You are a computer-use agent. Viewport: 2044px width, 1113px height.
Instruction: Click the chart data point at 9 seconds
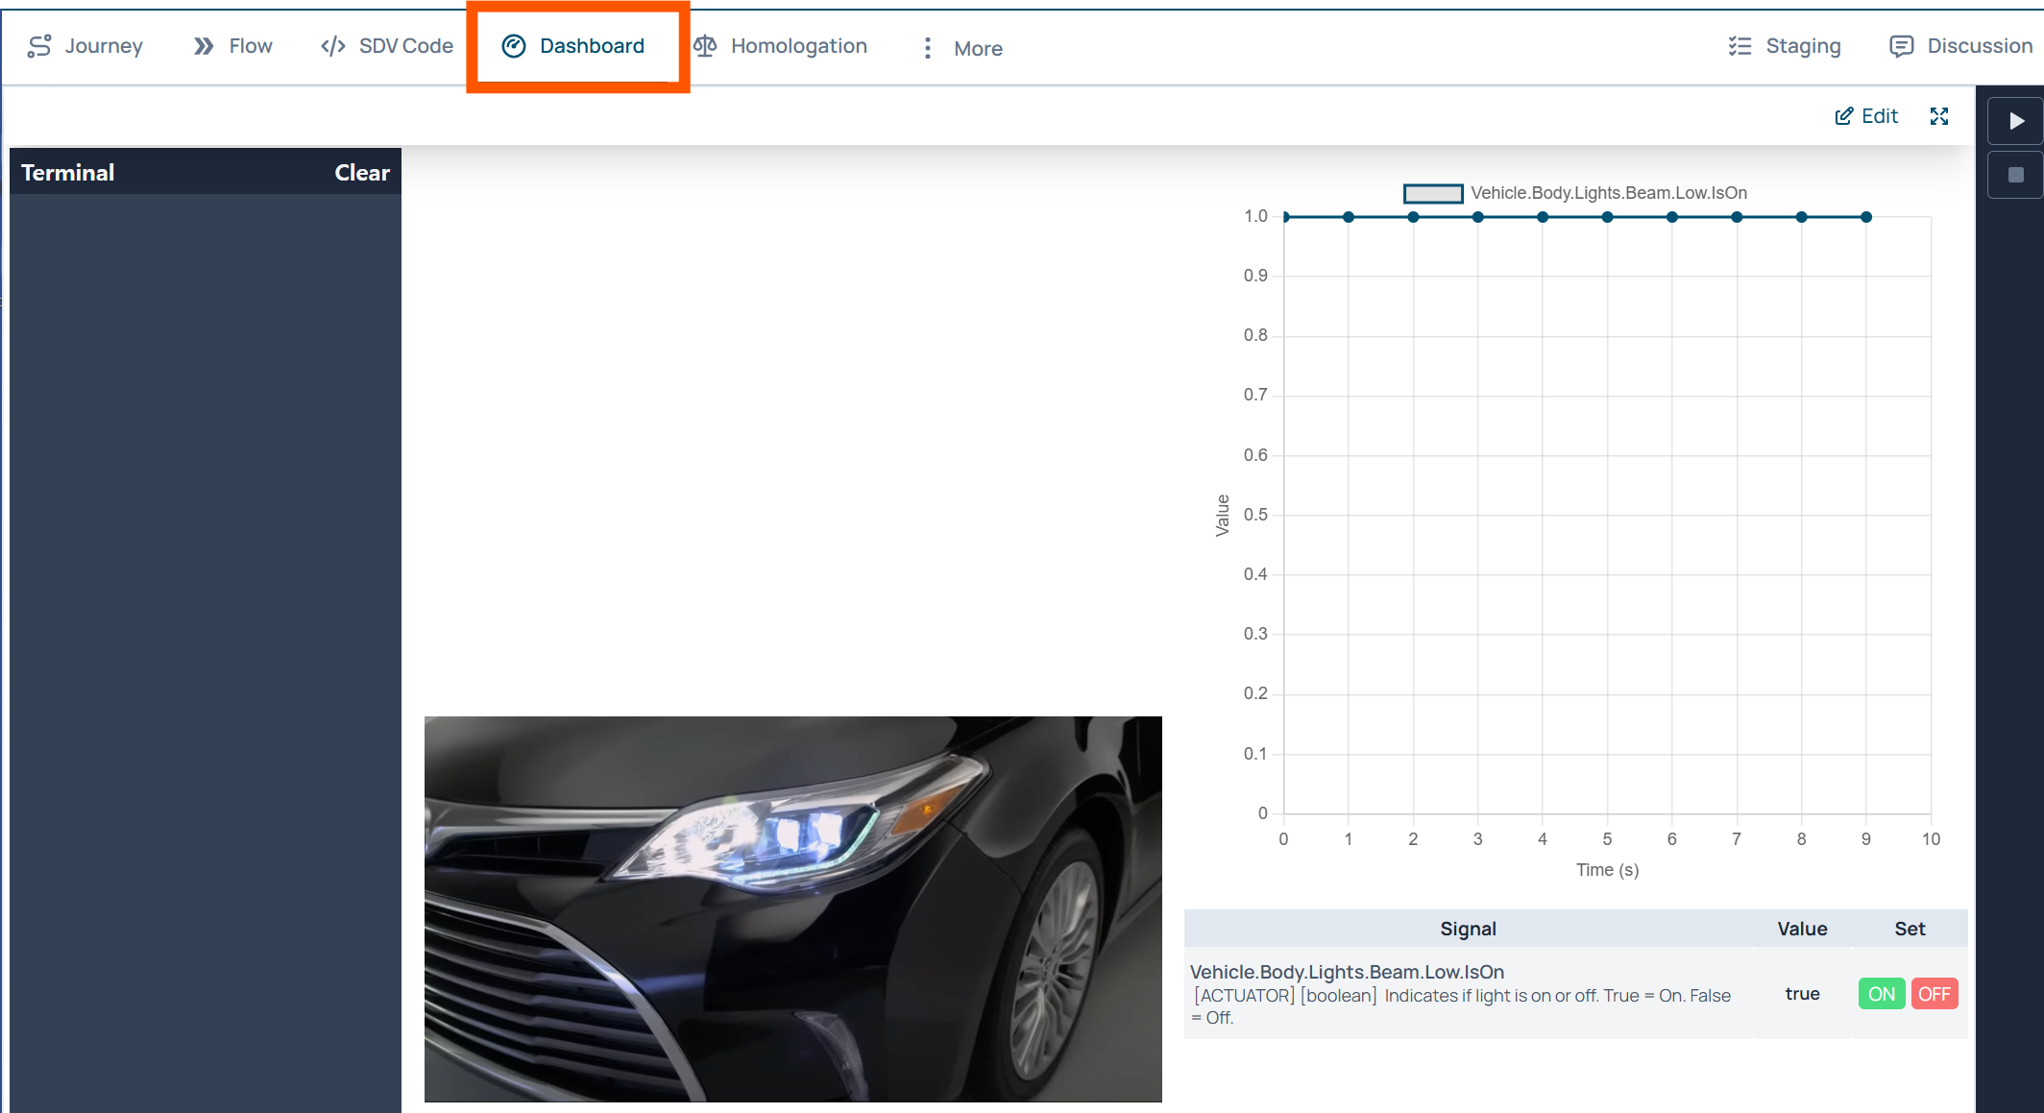[1866, 217]
